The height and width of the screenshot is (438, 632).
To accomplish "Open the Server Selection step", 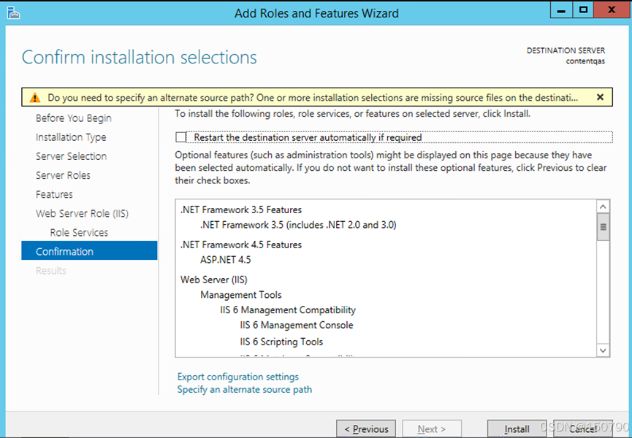I will pos(71,156).
